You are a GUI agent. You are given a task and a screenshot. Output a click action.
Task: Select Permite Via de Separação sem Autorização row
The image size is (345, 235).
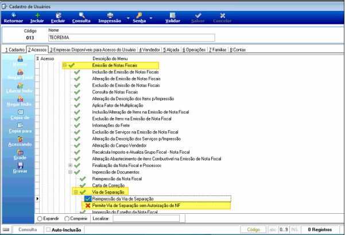click(156, 206)
